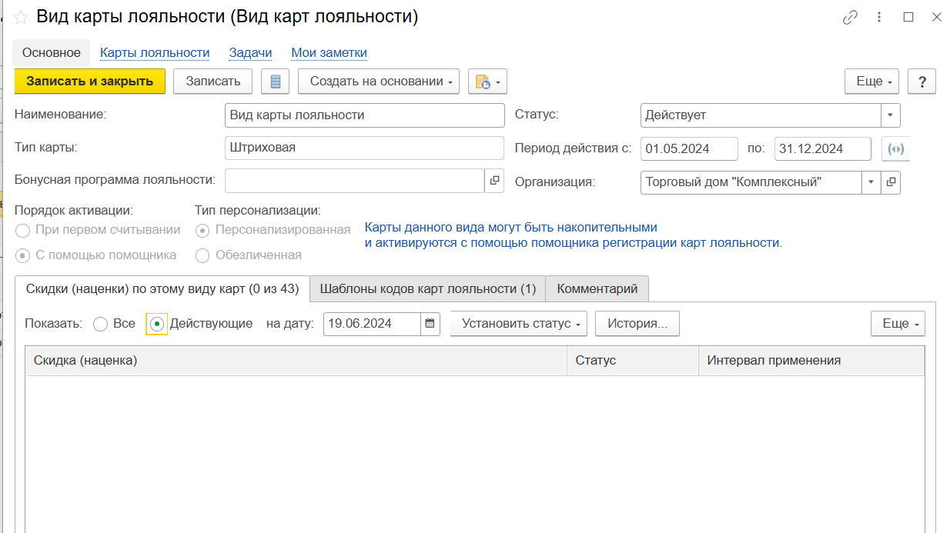Click into the Наименование input field
The height and width of the screenshot is (533, 950).
click(365, 115)
